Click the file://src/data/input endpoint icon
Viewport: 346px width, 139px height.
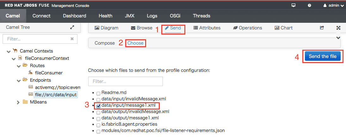(x=30, y=95)
